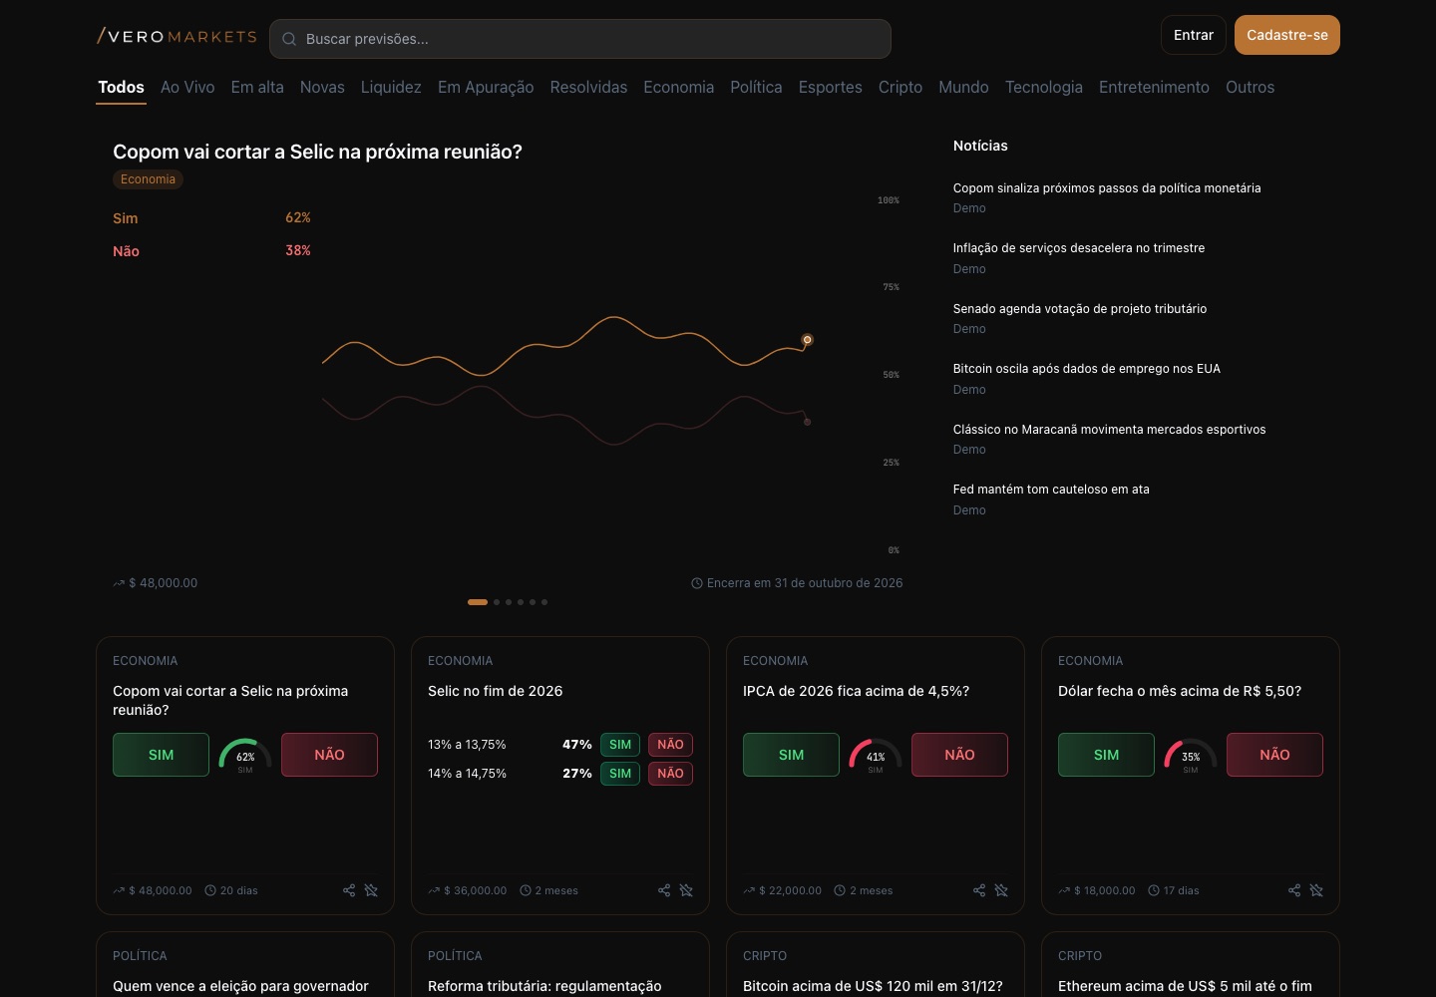Favorite the Copom Selic card with the star icon
This screenshot has width=1436, height=997.
pyautogui.click(x=371, y=890)
